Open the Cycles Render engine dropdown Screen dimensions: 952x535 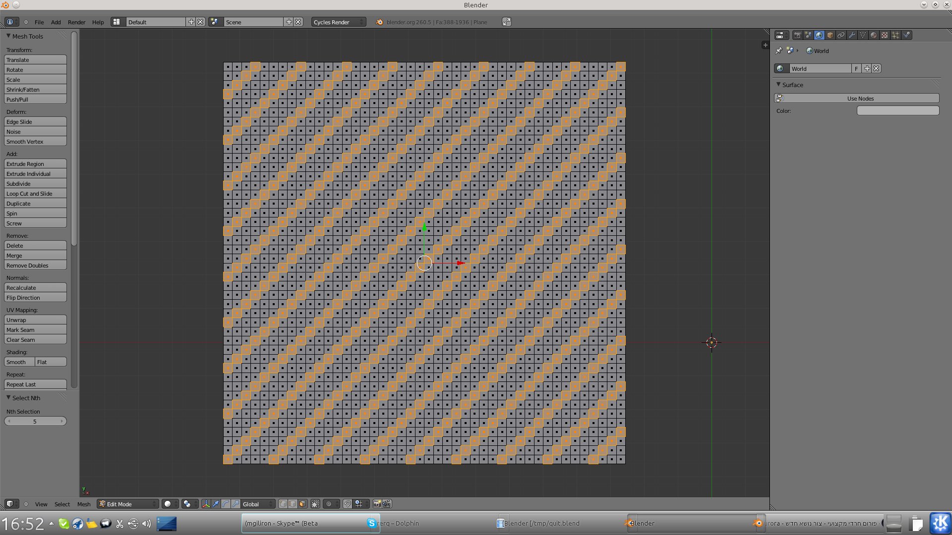(x=339, y=22)
